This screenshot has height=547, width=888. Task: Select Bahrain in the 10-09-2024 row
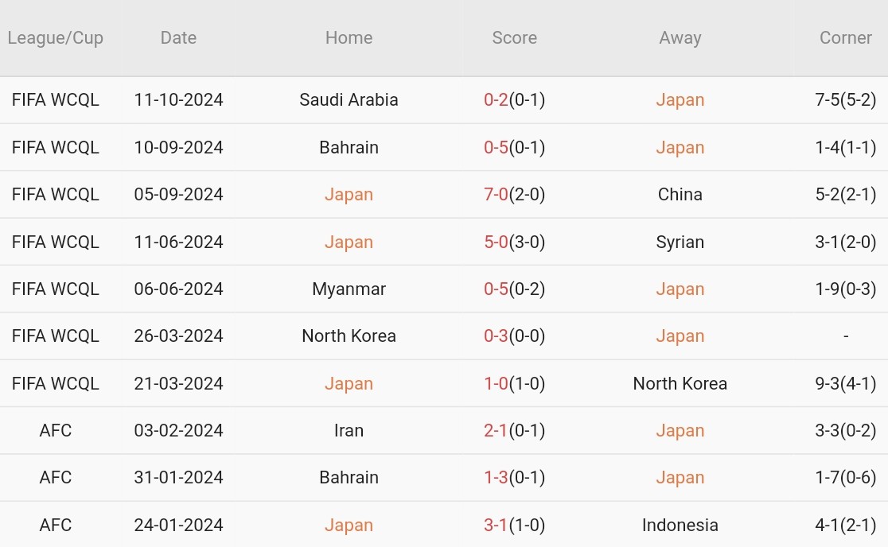tap(349, 148)
